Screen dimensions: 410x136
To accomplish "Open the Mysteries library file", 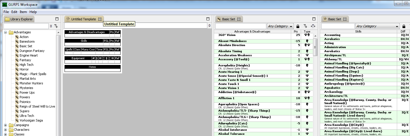I will coord(26,88).
